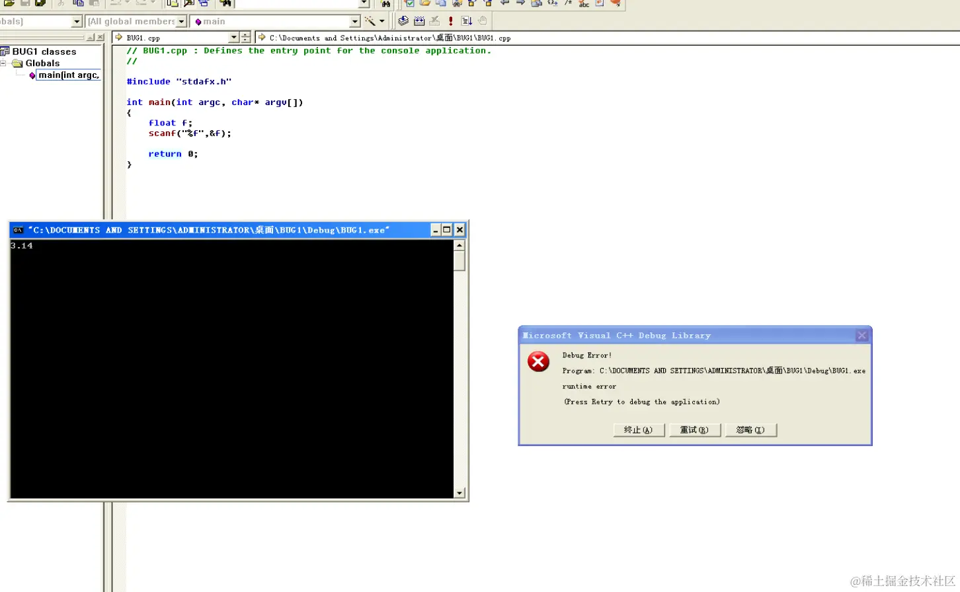Screen dimensions: 960x592
Task: Open the WizardBar actions wand icon
Action: click(370, 21)
